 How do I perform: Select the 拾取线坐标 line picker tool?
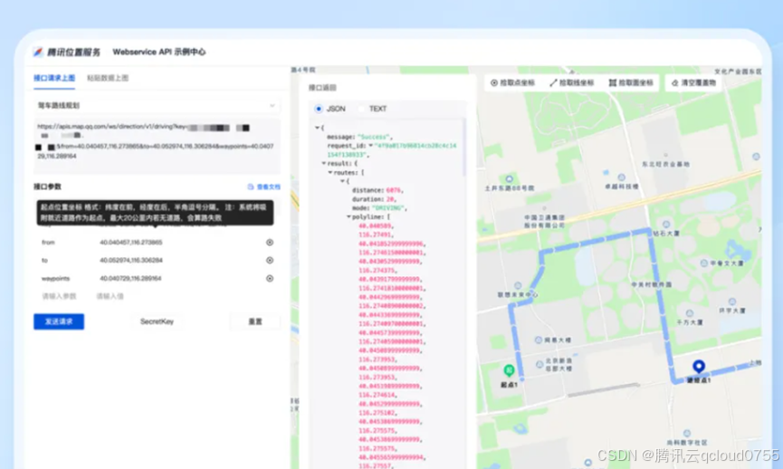(x=572, y=83)
